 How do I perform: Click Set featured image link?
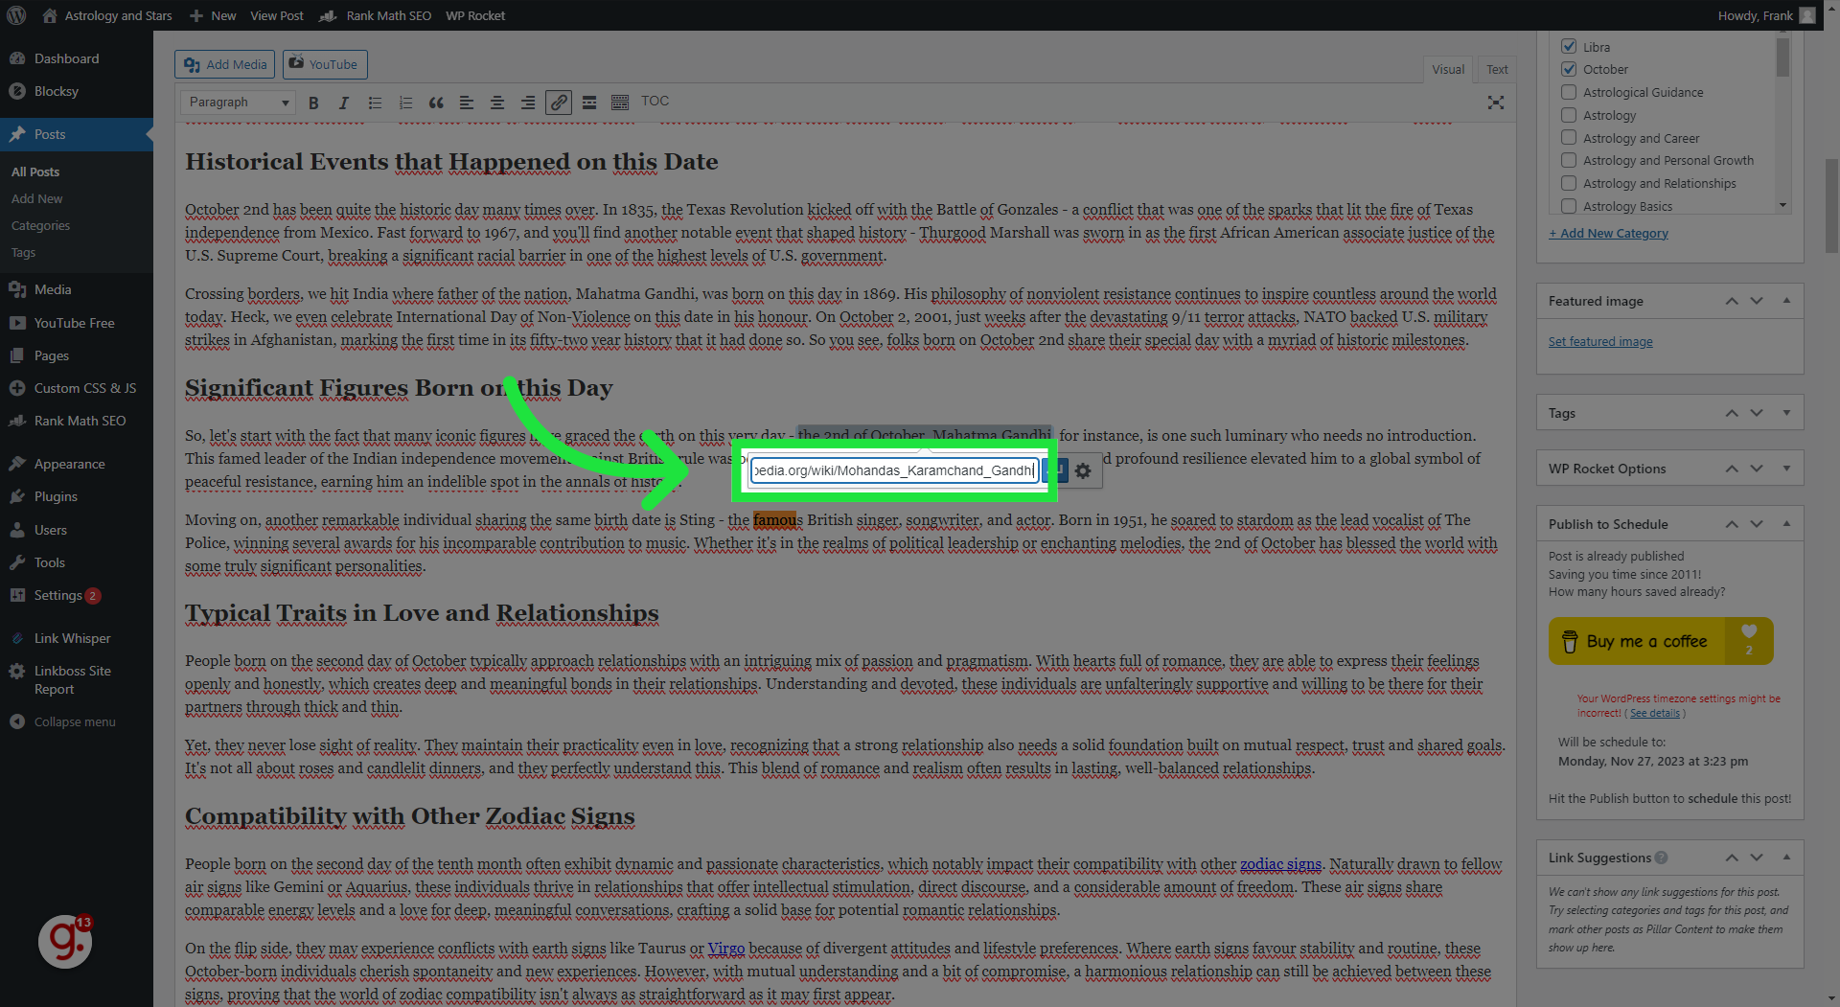1600,341
